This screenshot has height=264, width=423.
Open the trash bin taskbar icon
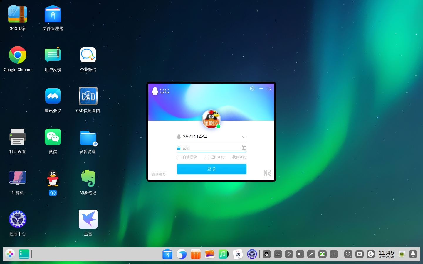point(402,254)
